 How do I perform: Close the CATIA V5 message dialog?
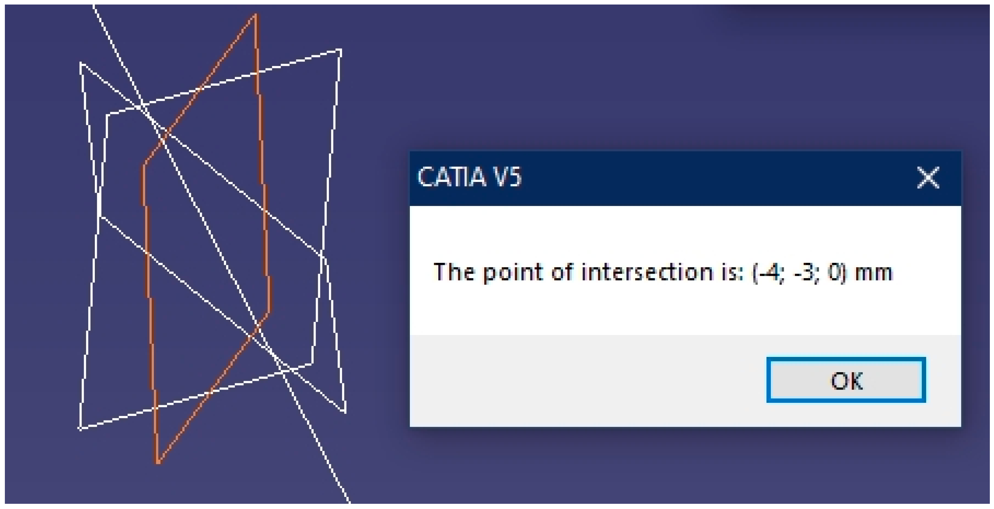(928, 178)
